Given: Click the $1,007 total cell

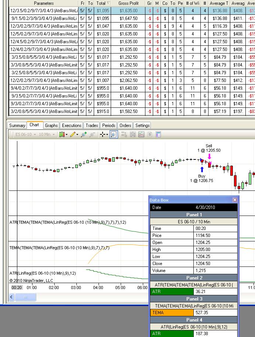Looking at the screenshot, I should 103,80.
